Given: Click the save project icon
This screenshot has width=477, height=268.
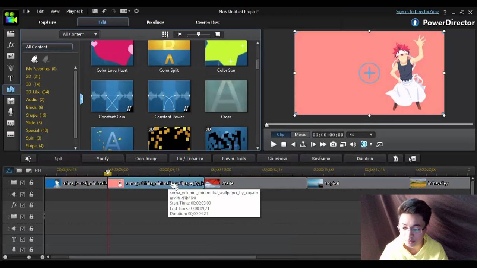Looking at the screenshot, I should coord(95,11).
